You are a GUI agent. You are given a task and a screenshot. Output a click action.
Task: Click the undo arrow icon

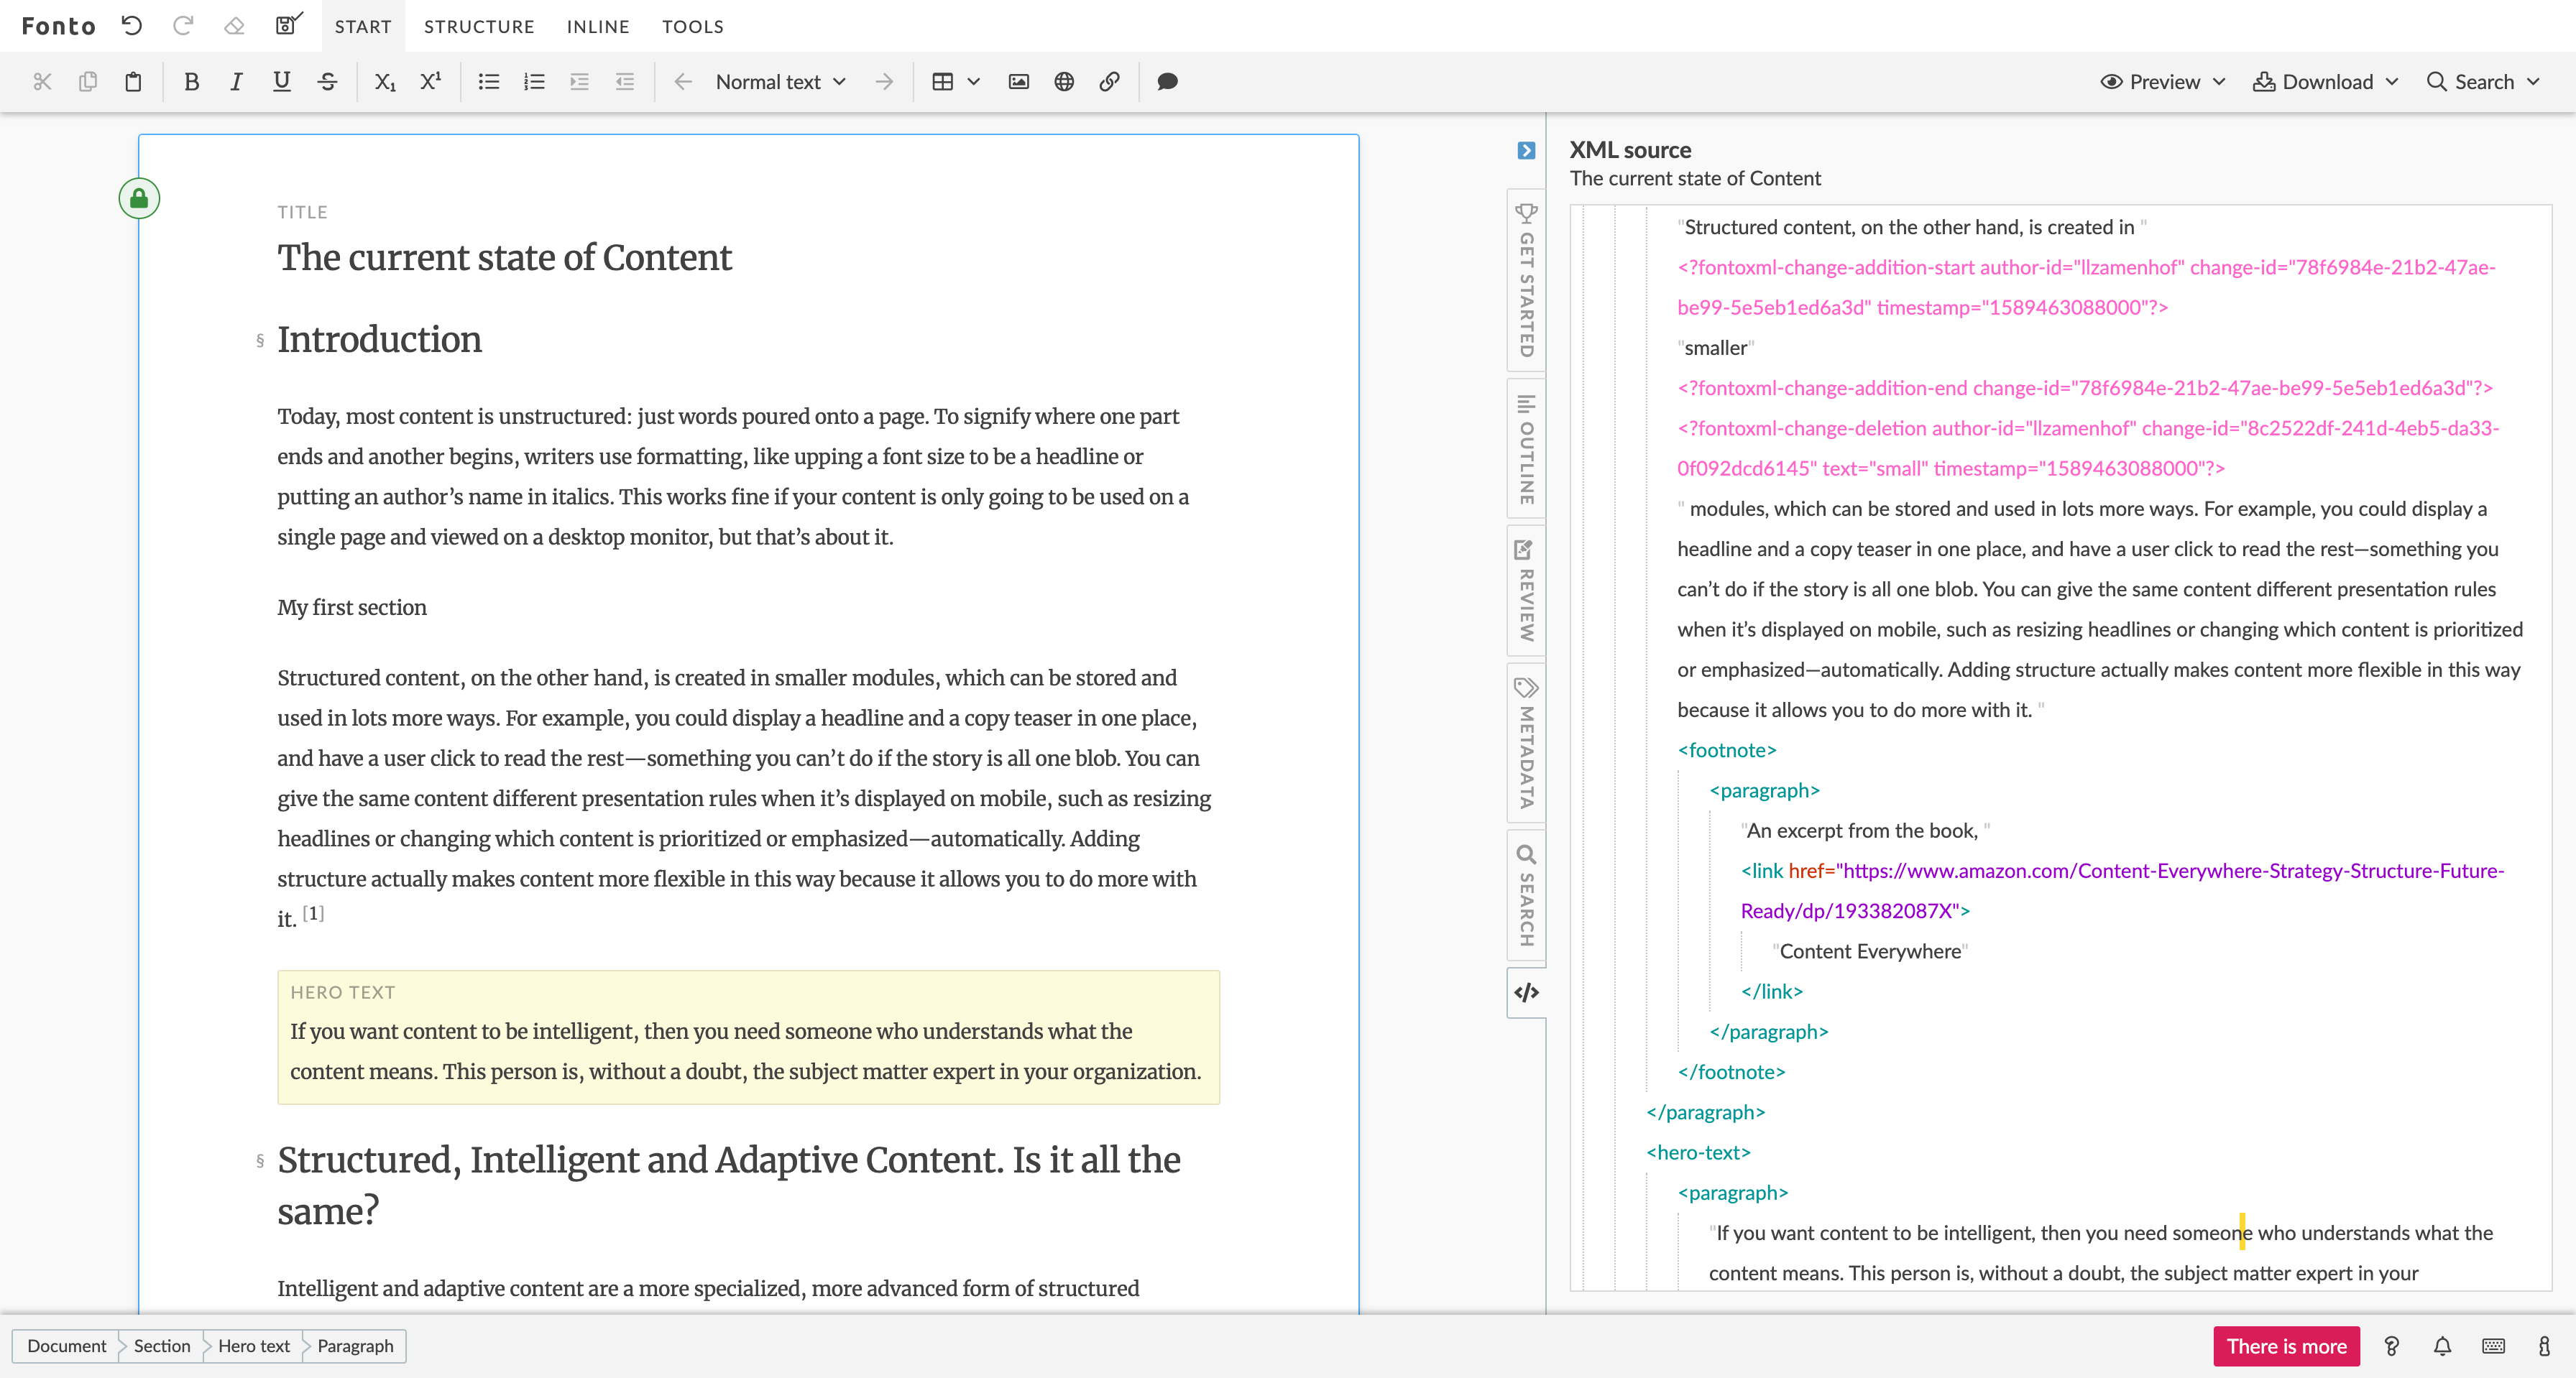132,26
